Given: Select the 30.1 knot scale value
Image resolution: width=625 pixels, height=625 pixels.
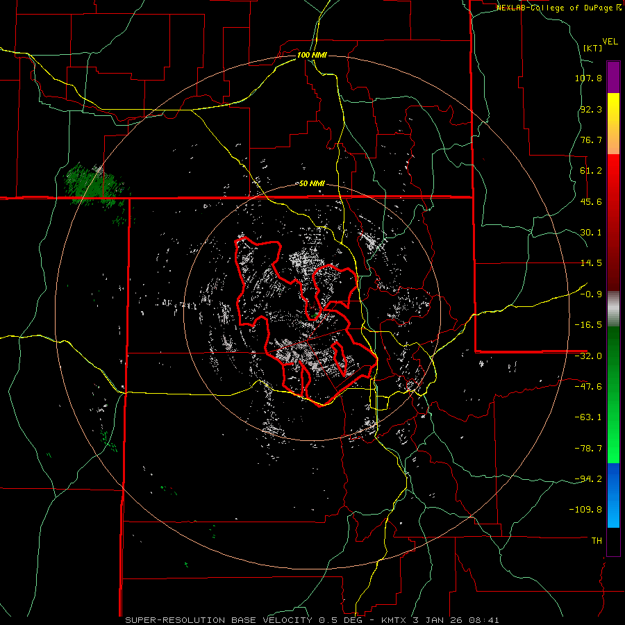Looking at the screenshot, I should pyautogui.click(x=591, y=233).
